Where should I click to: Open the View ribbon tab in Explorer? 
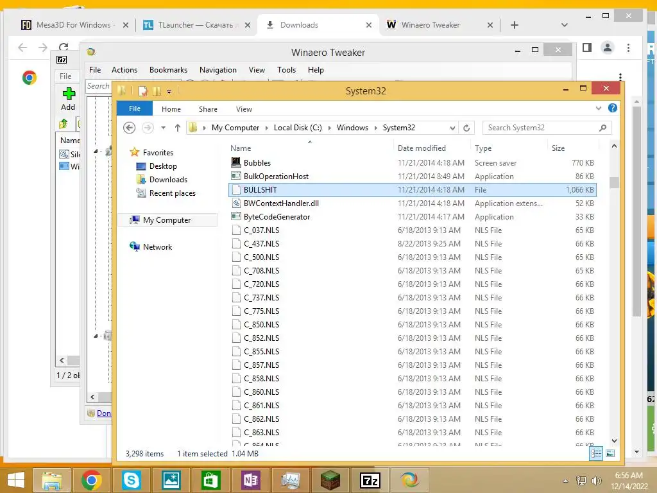click(244, 109)
